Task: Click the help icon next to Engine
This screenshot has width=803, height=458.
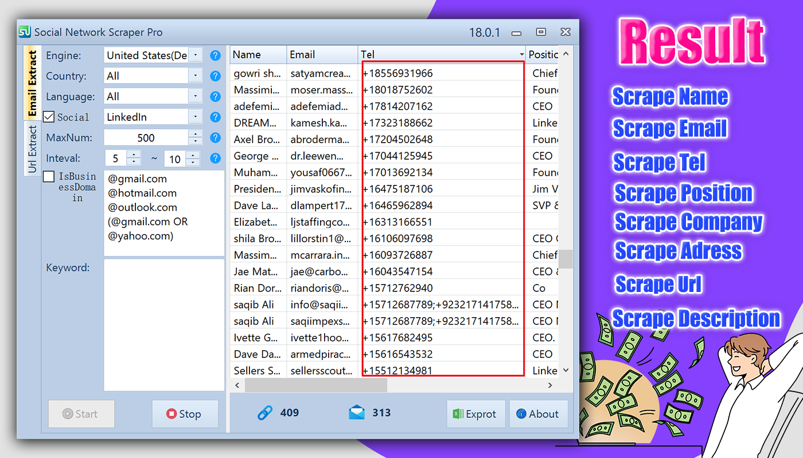Action: (x=215, y=56)
